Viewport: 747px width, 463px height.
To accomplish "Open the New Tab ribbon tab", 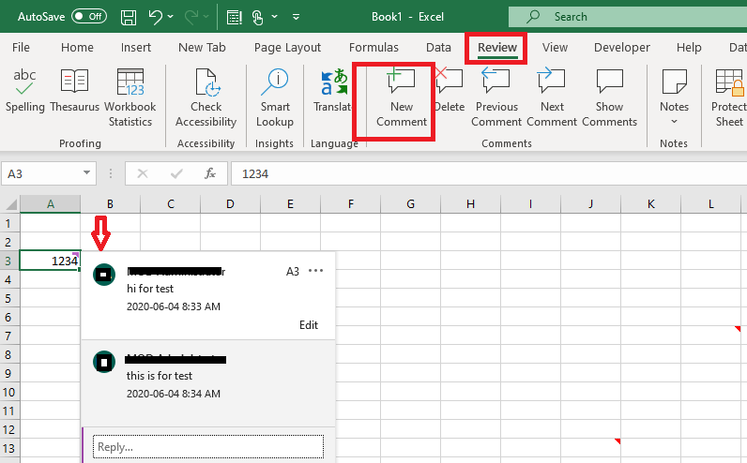I will tap(202, 48).
